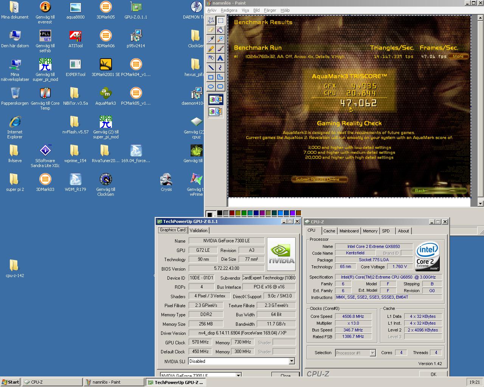Switch to the Validation tab in GPU-Z
The image size is (484, 387).
[x=199, y=231]
